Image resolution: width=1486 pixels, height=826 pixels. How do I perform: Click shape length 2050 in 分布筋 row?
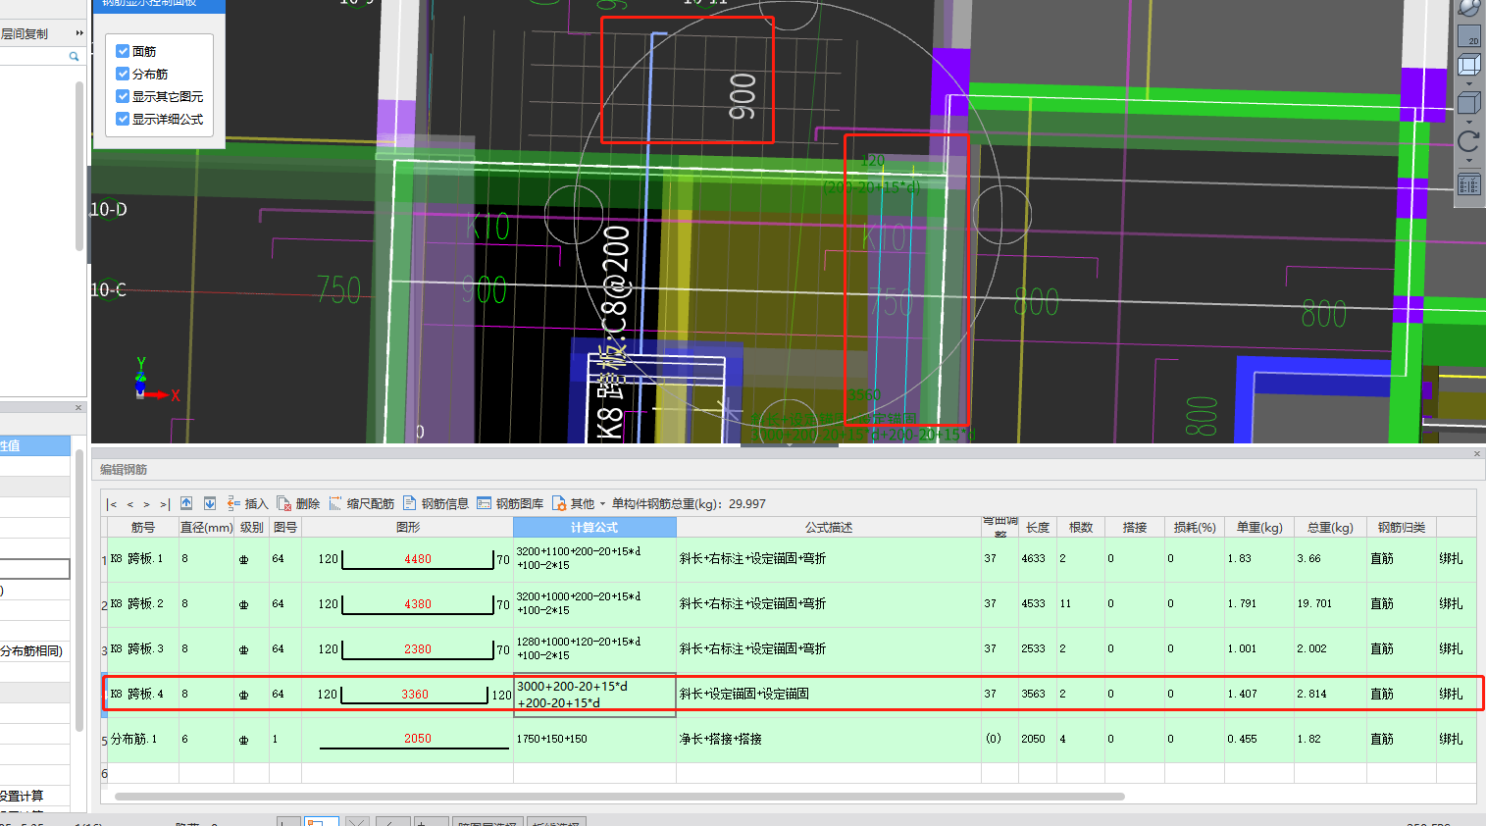tap(418, 739)
